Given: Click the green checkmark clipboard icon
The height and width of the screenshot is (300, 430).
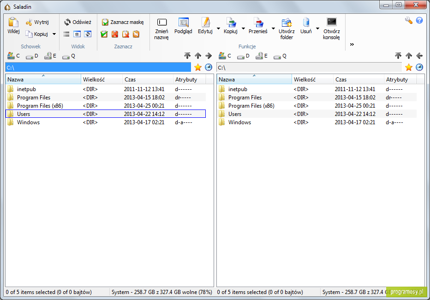Looking at the screenshot, I should (x=104, y=34).
